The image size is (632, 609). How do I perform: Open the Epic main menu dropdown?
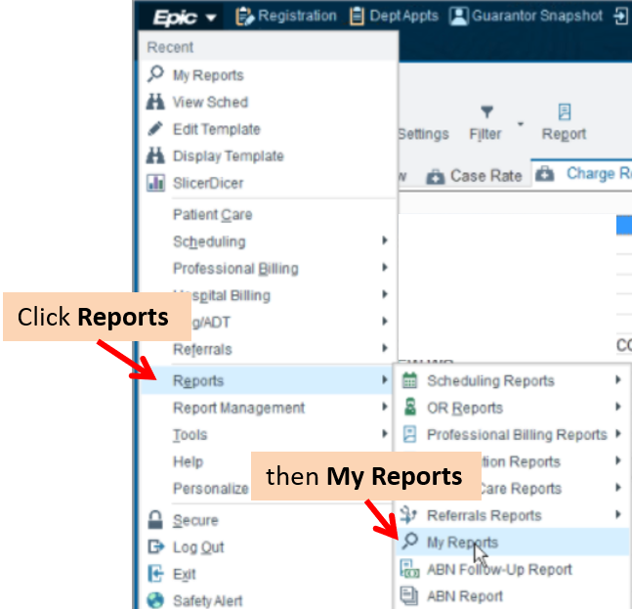click(x=185, y=17)
